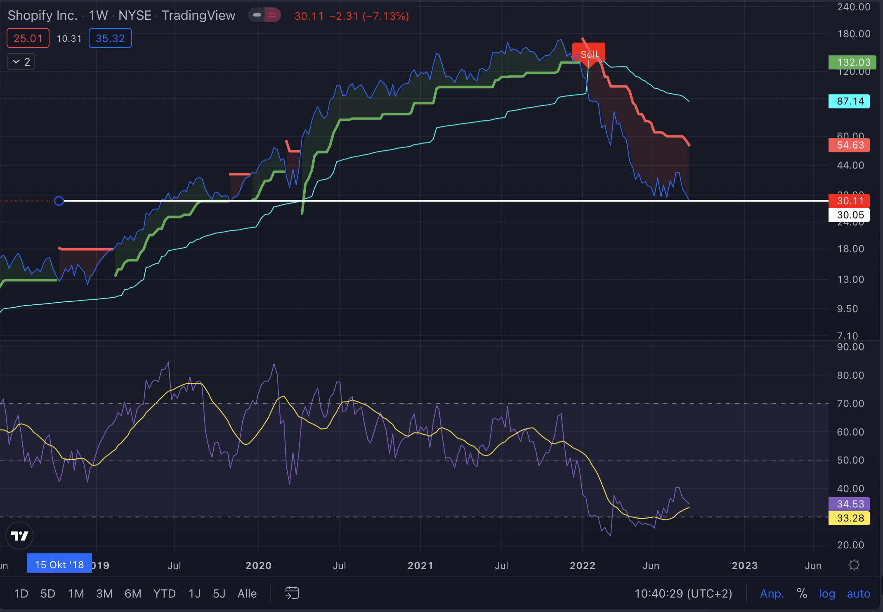Click the white 30.05 price line label
This screenshot has width=883, height=612.
850,215
